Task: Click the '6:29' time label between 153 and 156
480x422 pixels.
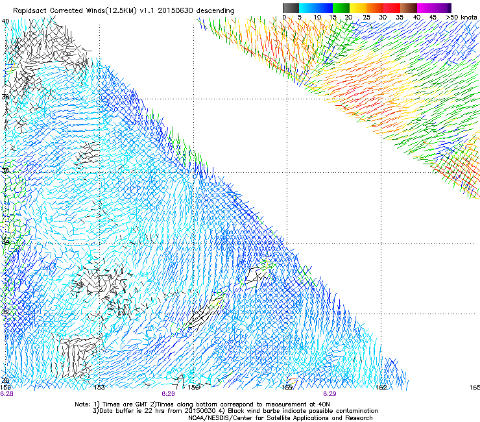Action: pyautogui.click(x=168, y=394)
